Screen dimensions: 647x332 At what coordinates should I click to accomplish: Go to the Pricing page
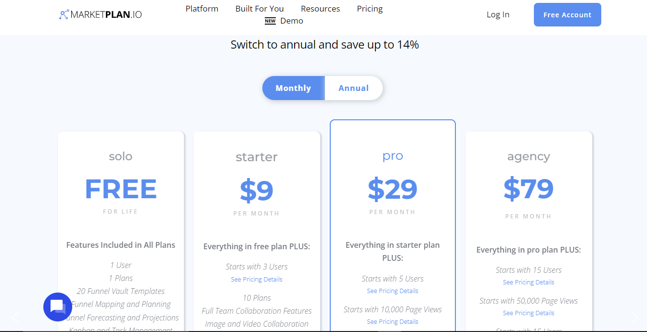[370, 9]
